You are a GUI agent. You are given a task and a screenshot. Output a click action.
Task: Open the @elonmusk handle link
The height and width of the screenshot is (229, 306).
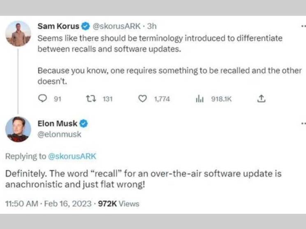pos(59,134)
